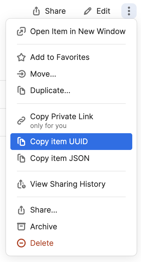141x262 pixels.
Task: Click the star icon for favorites
Action: click(x=21, y=57)
